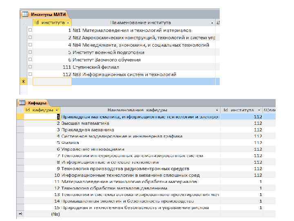Click cell 'Физика' in Кафедры

140,143
